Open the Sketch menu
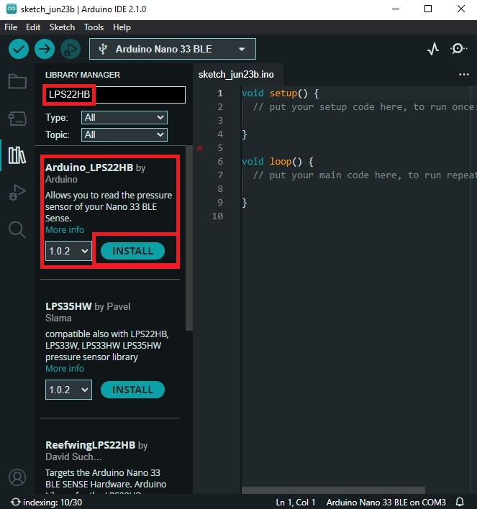The image size is (477, 509). [x=62, y=27]
